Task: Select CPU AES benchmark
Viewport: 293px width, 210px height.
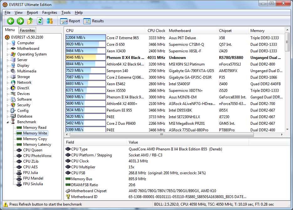Action: [30, 167]
